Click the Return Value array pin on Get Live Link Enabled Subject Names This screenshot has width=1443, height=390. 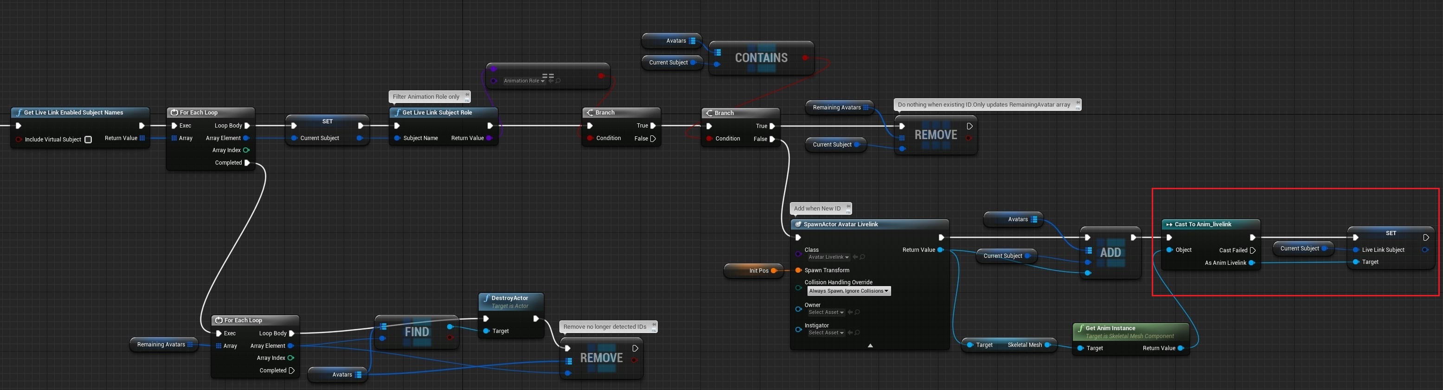point(142,138)
